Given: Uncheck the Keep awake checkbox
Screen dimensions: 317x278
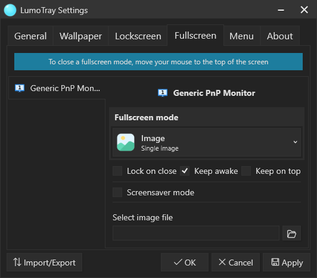Looking at the screenshot, I should (x=185, y=171).
